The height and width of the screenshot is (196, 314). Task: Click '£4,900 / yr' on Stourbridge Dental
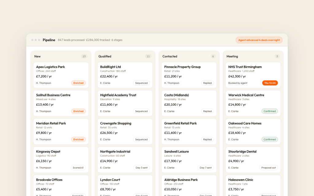point(236,161)
